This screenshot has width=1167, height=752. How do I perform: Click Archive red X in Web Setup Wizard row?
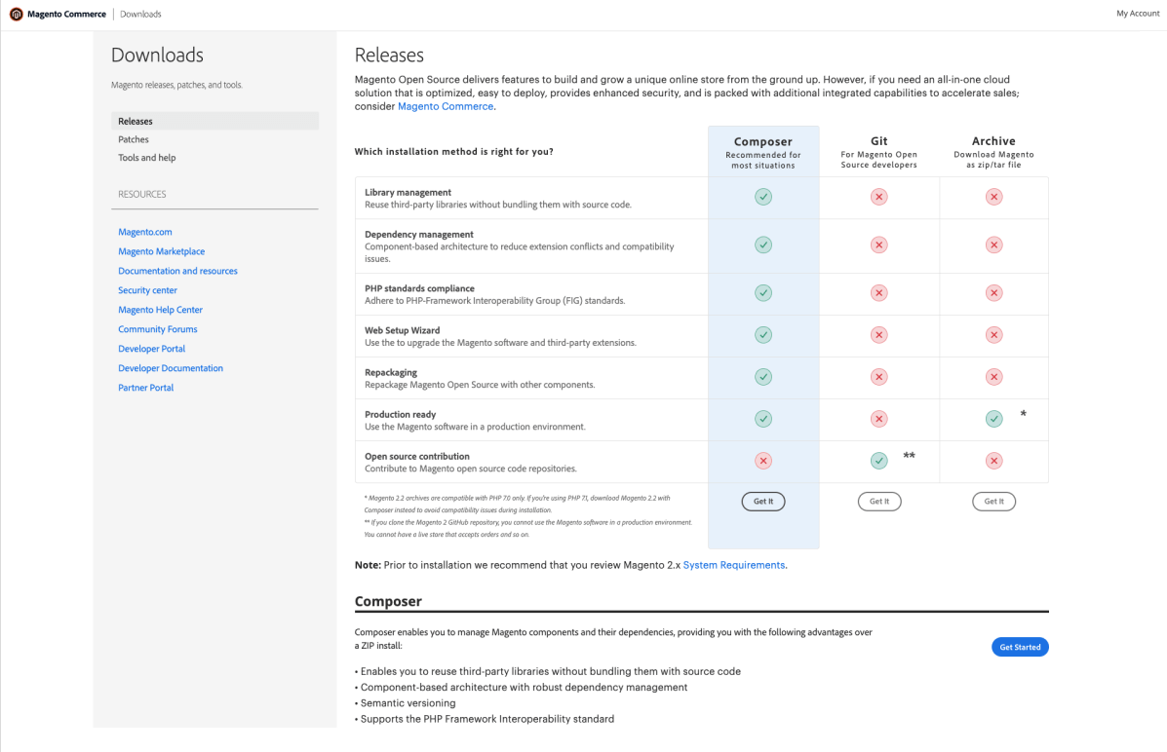pyautogui.click(x=993, y=335)
